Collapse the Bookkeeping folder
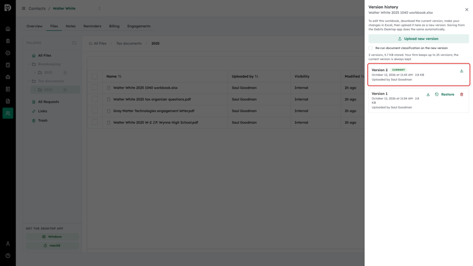The image size is (473, 266). coord(29,64)
